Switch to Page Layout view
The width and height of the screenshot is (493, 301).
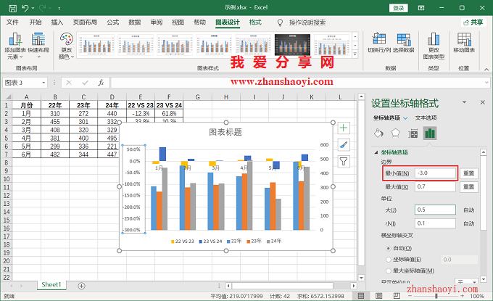point(379,296)
